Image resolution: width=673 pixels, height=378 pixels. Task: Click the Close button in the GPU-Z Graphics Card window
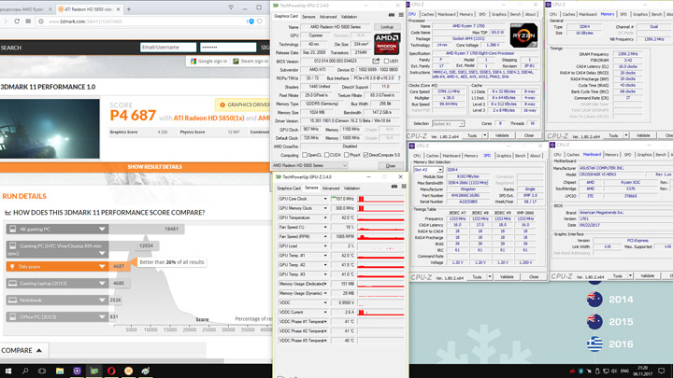[390, 165]
